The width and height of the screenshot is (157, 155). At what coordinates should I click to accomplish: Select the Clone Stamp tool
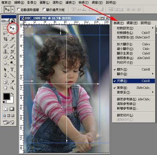5,52
